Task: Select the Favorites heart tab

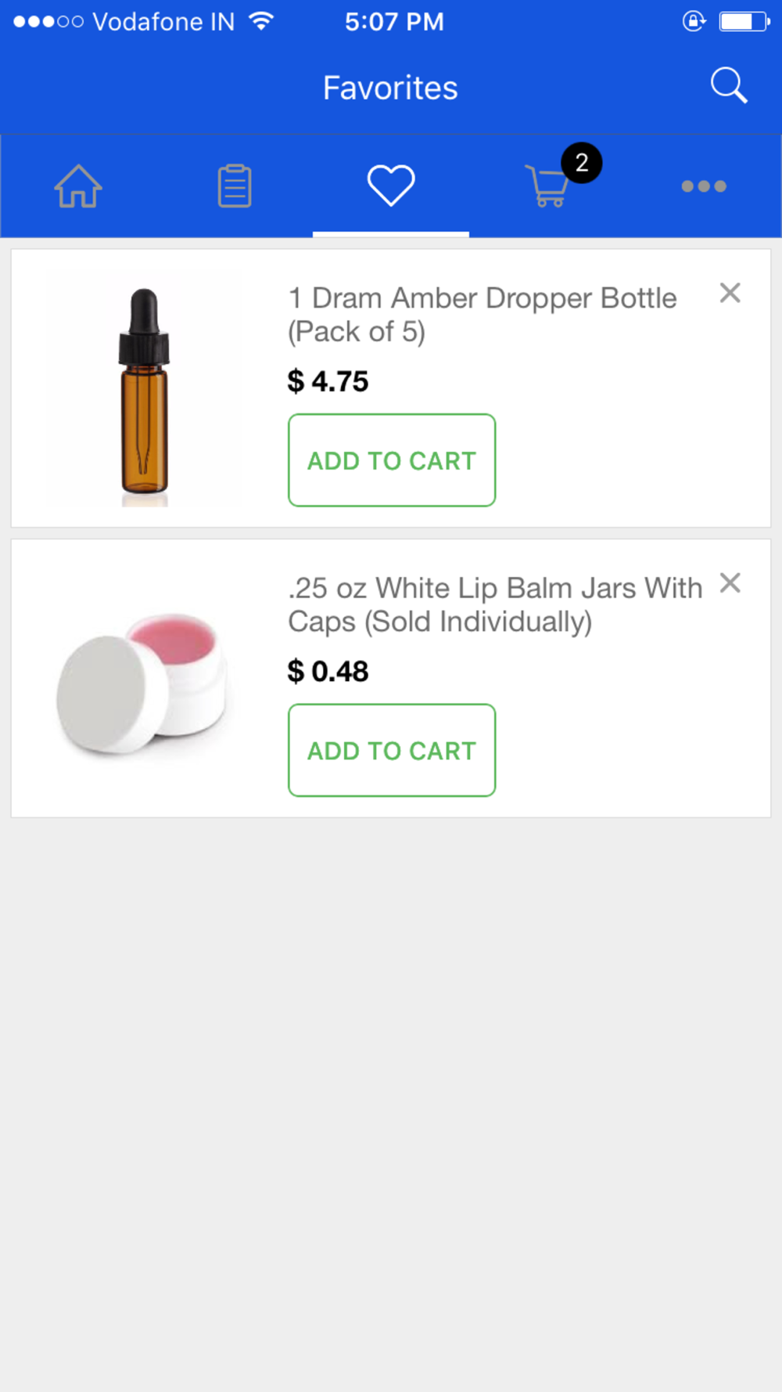Action: [x=391, y=186]
